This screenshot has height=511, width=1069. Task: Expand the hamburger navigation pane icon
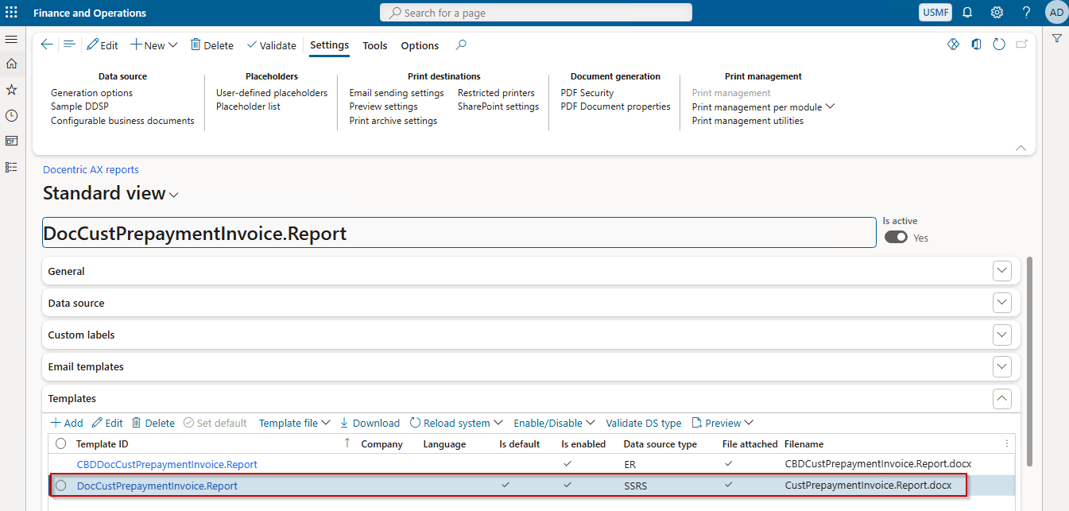[x=11, y=39]
